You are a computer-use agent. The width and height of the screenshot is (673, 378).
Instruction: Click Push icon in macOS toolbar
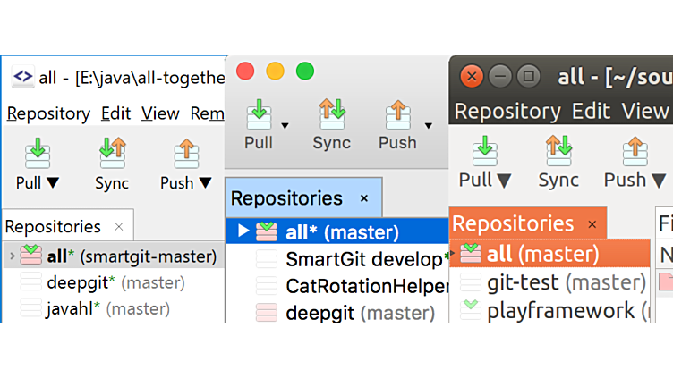tap(397, 113)
